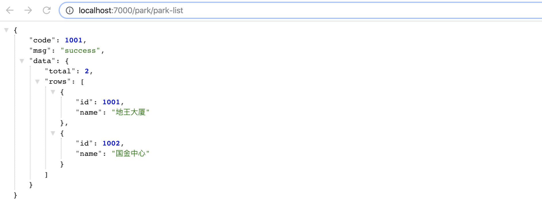Screen dimensions: 542x212
Task: Click the "rows" key label
Action: coord(58,82)
